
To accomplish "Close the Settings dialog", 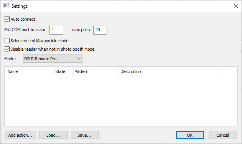I will pos(236,6).
